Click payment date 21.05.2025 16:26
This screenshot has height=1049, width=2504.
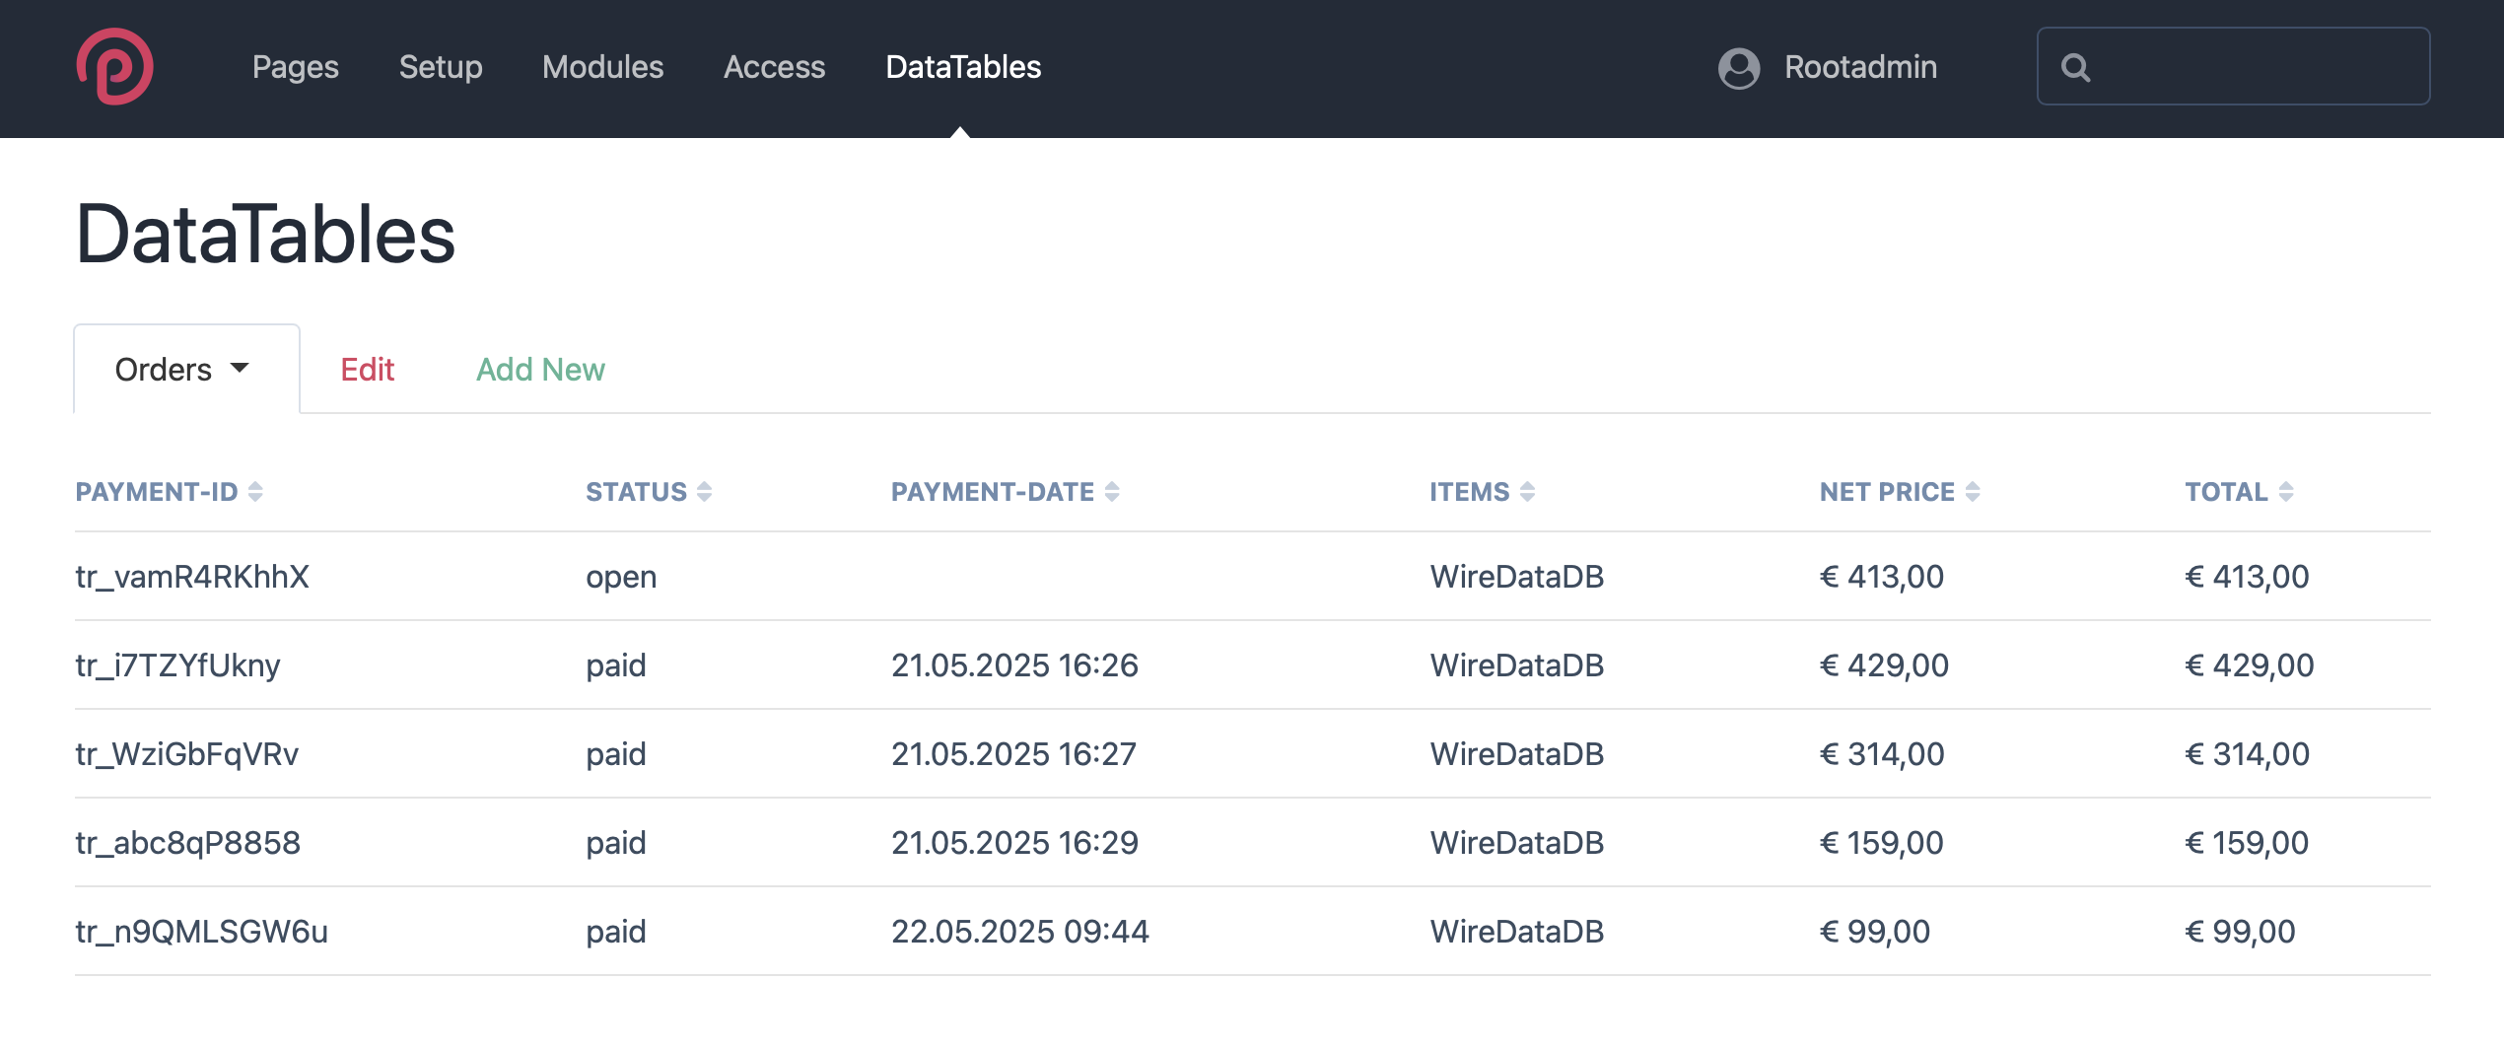[1014, 665]
